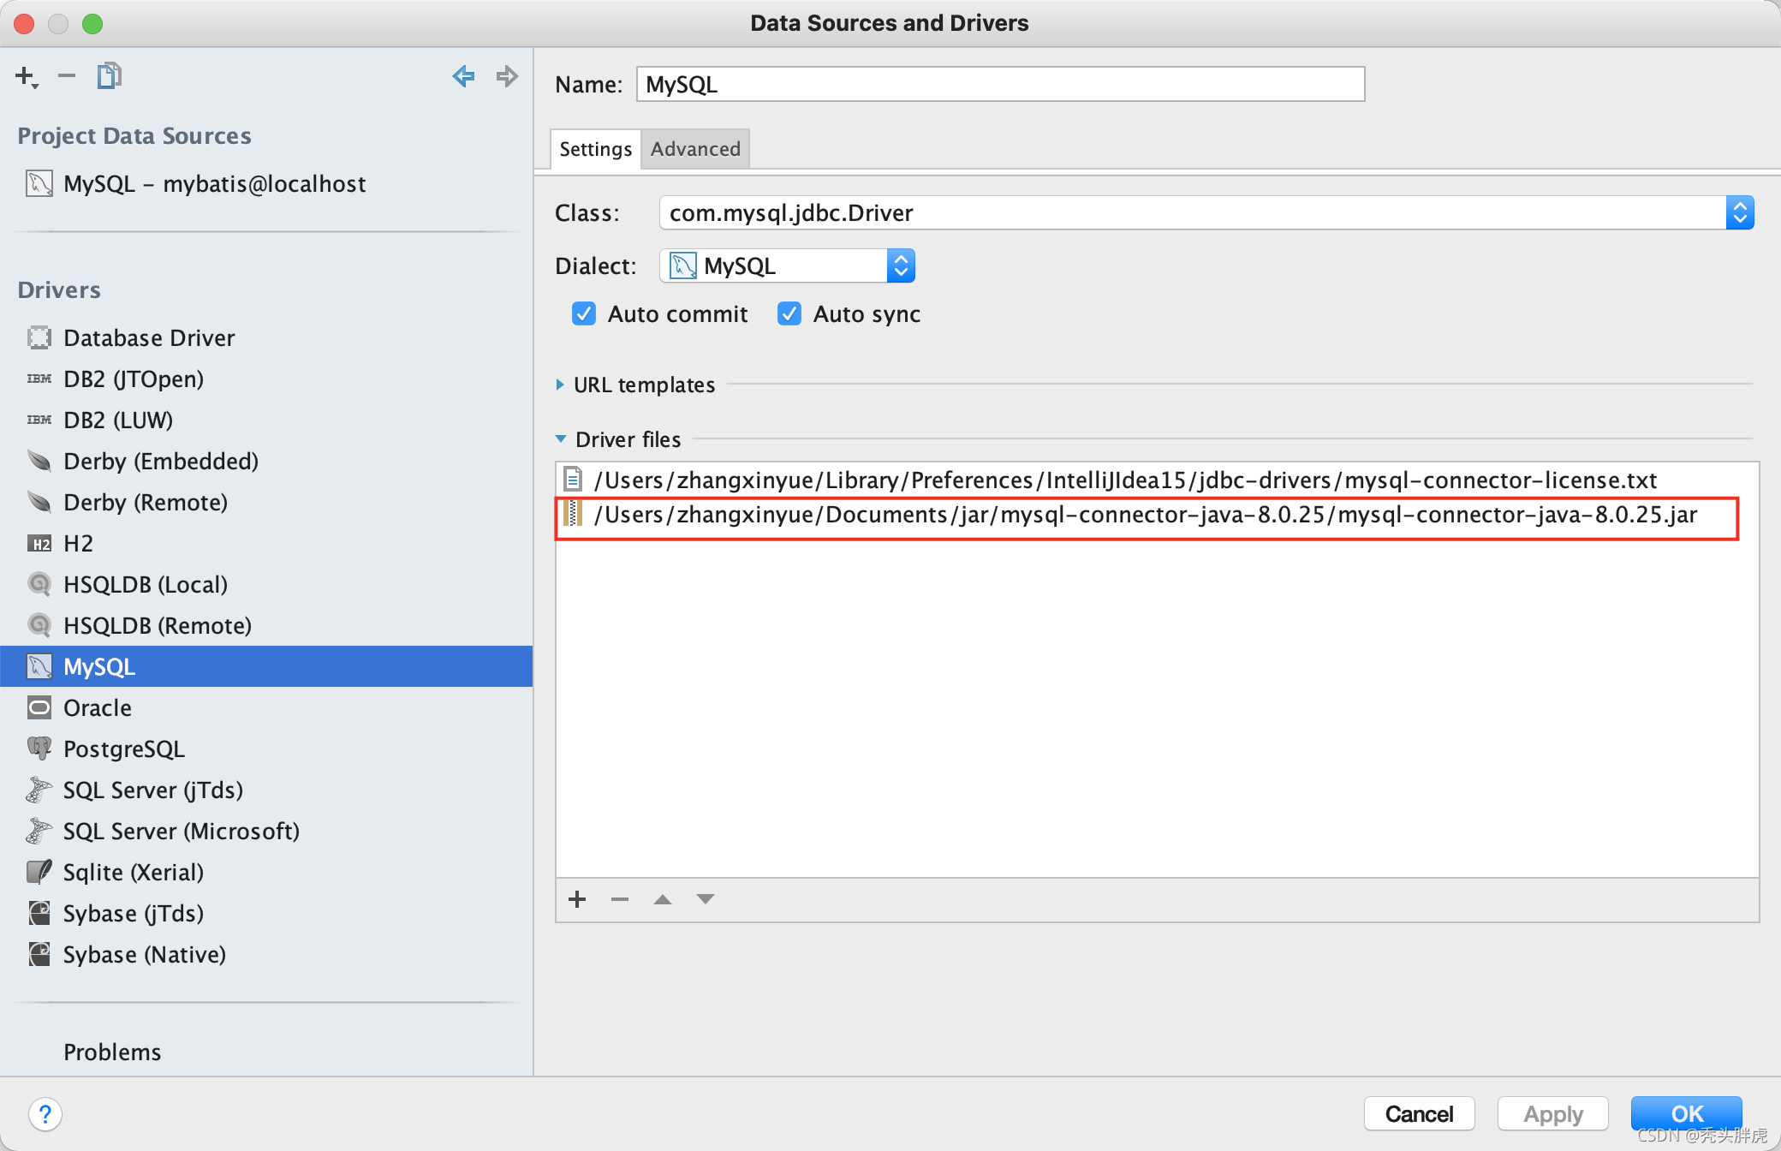The height and width of the screenshot is (1151, 1781).
Task: Move driver file up with arrow
Action: 663,899
